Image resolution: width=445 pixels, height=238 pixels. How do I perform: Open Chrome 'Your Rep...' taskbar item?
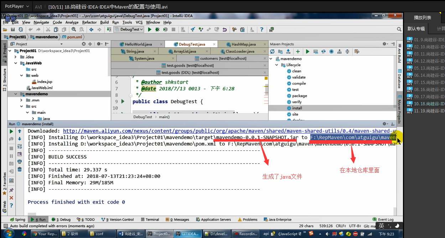44,234
